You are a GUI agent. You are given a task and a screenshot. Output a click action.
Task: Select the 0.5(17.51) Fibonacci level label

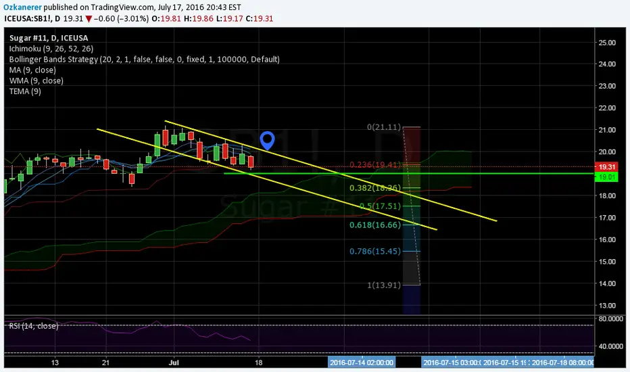[380, 206]
